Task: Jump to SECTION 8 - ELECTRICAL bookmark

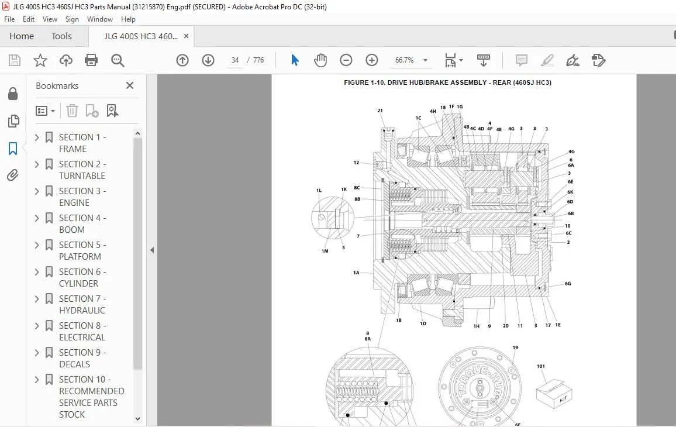Action: [82, 331]
